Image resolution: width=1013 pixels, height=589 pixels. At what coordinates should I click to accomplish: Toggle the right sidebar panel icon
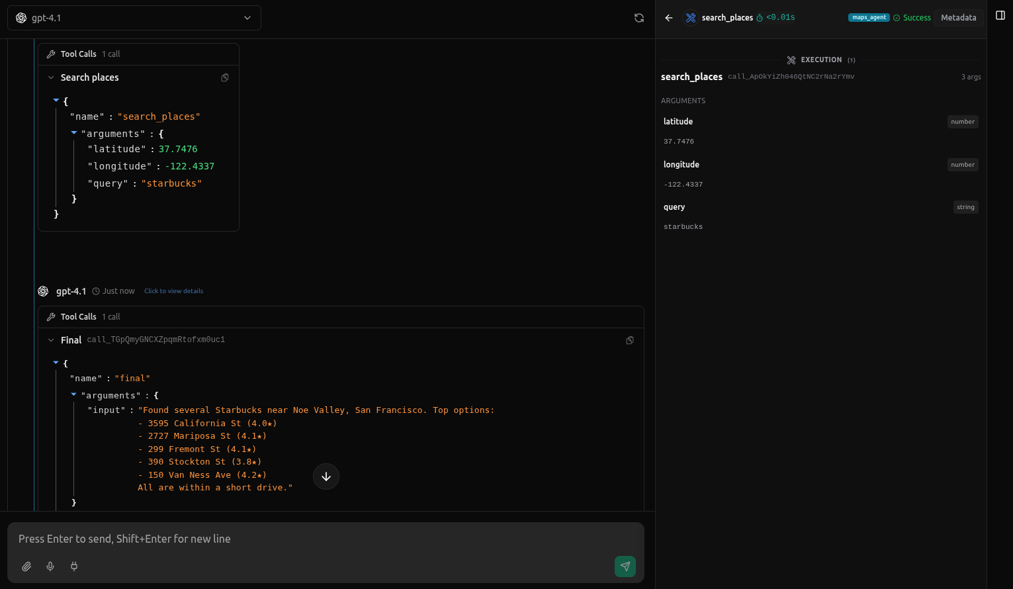[x=1000, y=14]
